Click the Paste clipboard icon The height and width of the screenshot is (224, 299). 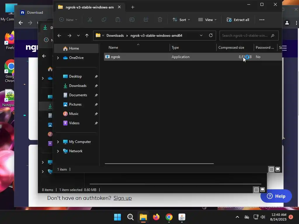point(118,20)
